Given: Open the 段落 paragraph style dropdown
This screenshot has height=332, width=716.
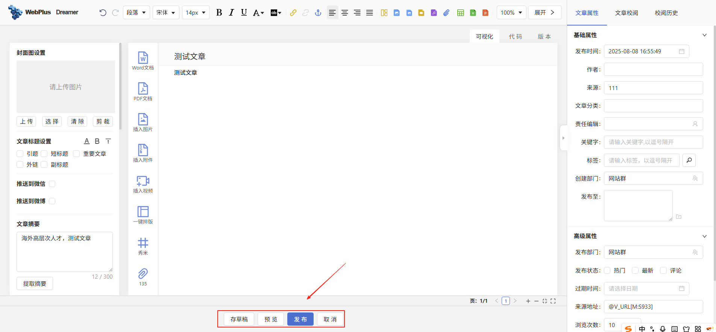Looking at the screenshot, I should pyautogui.click(x=136, y=13).
